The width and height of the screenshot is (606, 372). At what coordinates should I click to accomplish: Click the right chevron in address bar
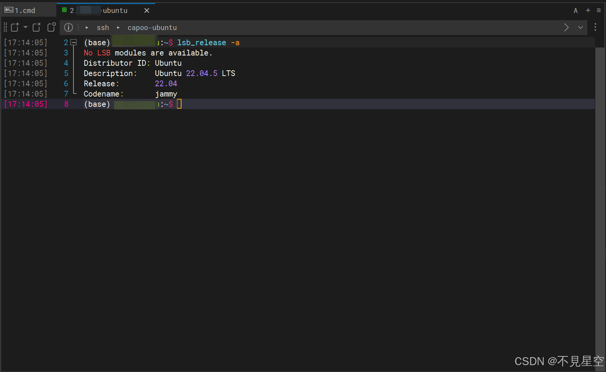click(566, 27)
